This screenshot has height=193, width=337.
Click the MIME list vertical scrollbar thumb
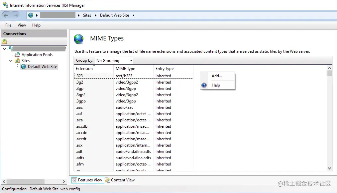[329, 73]
